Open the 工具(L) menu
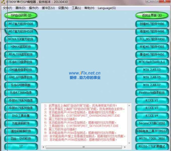Viewport: 171px width, 151px height. (x=76, y=8)
